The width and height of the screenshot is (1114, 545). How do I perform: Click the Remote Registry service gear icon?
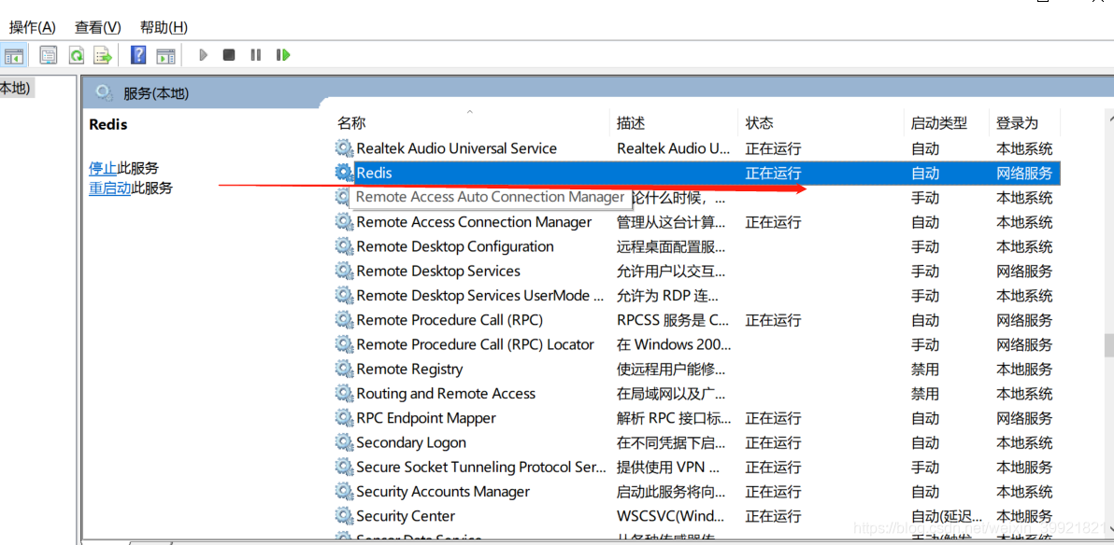[344, 369]
